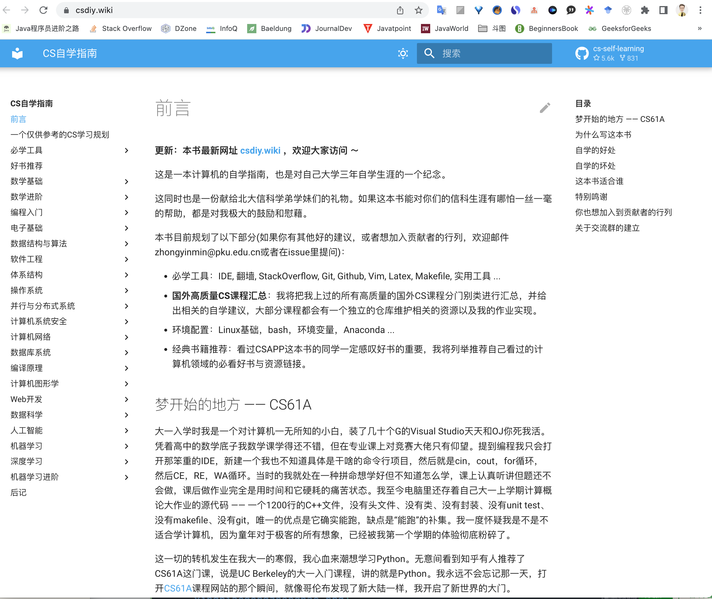Open the 后记 sidebar item
This screenshot has height=599, width=712.
click(18, 492)
